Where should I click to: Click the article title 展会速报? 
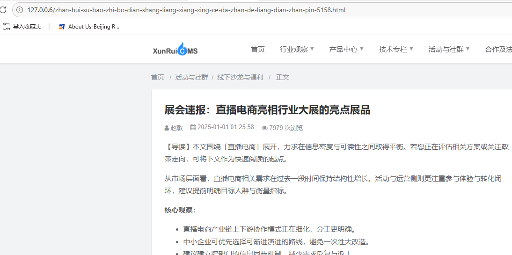[x=267, y=110]
